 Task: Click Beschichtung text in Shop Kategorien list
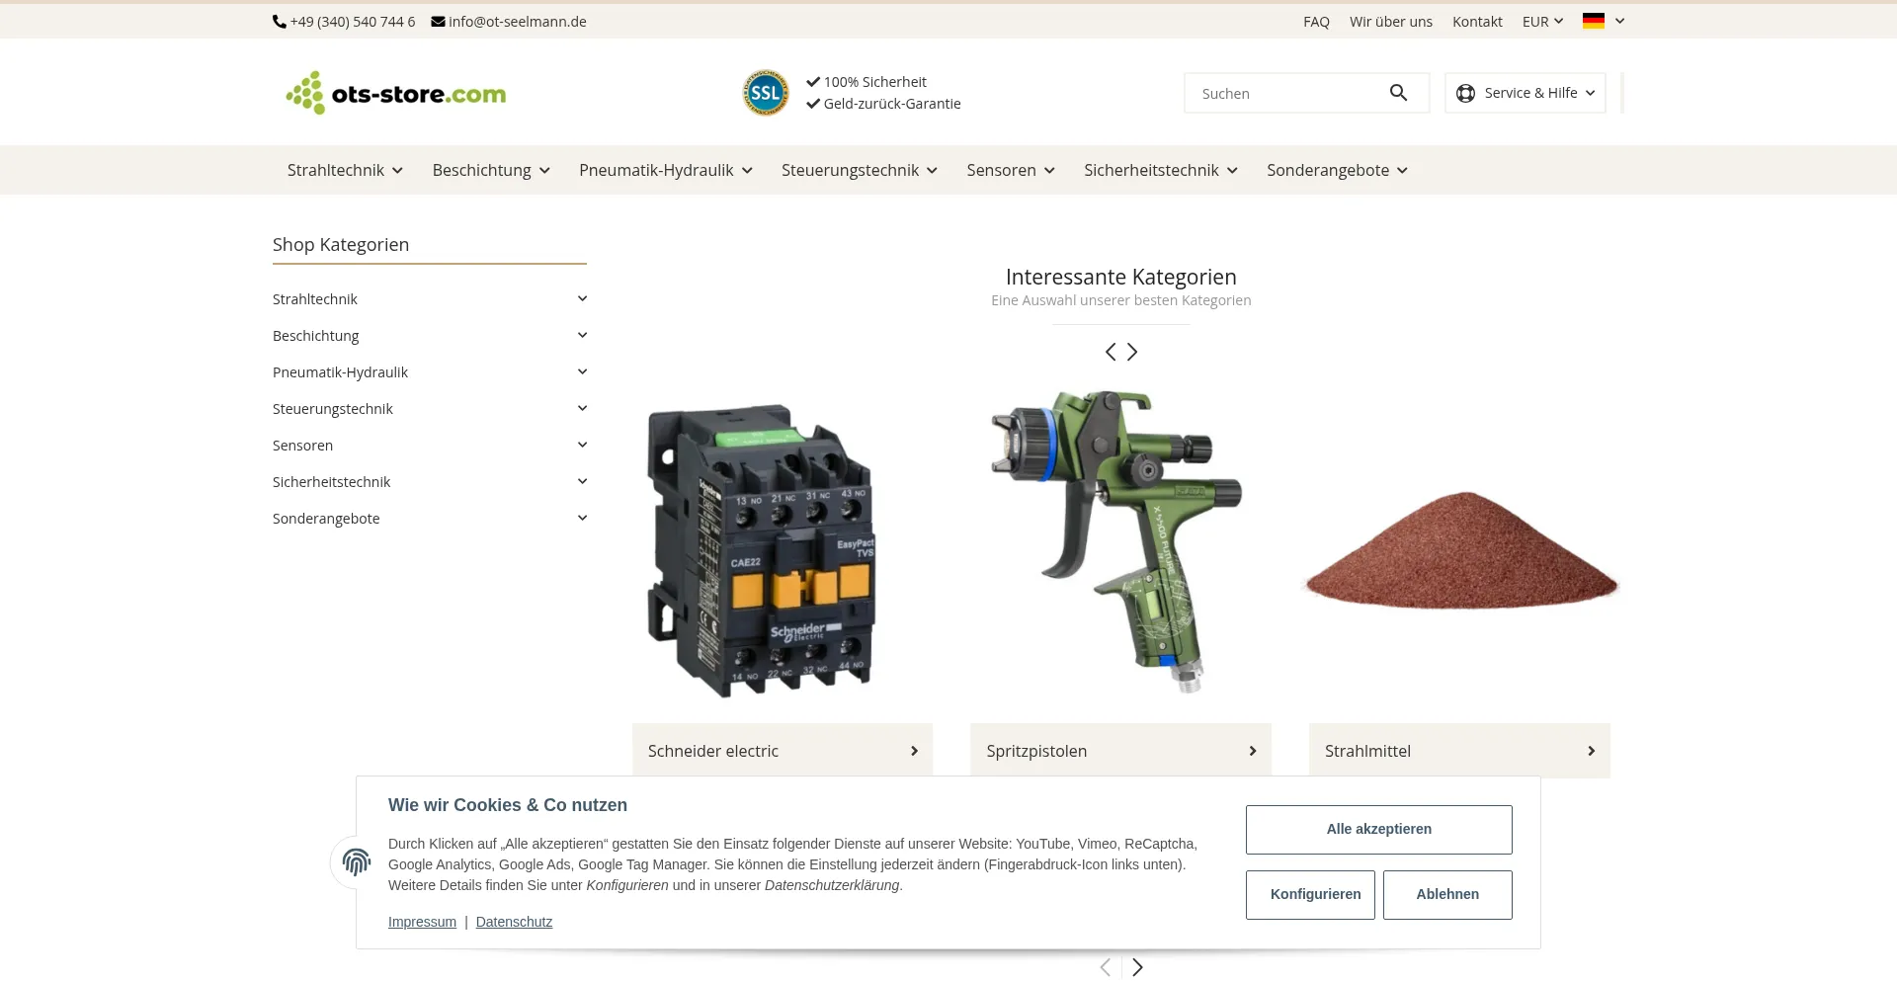click(316, 336)
